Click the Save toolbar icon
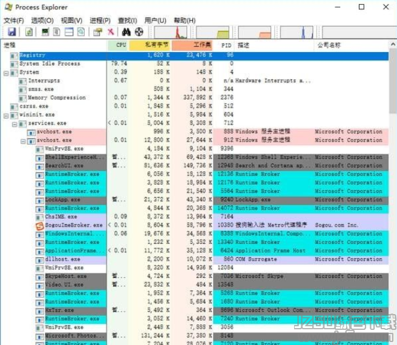Screen dimensions: 397x345 pos(11,32)
